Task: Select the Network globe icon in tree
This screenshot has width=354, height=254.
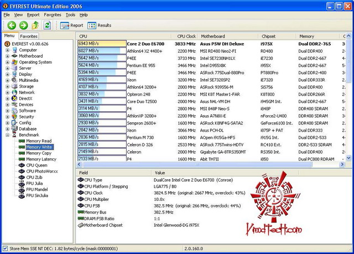Action: (14, 92)
